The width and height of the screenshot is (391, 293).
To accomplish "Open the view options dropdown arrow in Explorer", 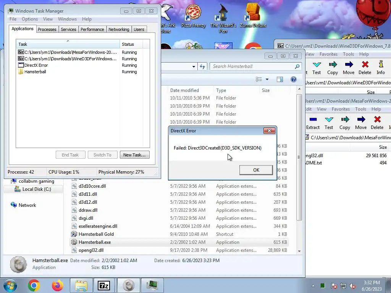I will [267, 79].
